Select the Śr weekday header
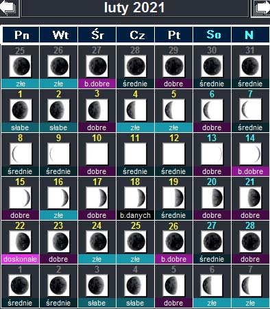 pos(97,35)
